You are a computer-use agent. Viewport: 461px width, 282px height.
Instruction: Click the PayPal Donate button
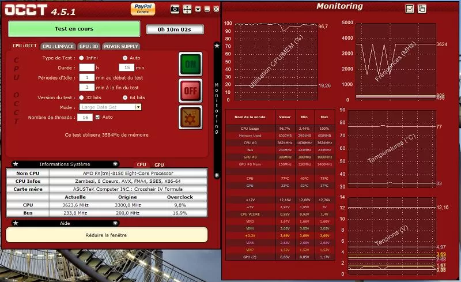coord(143,9)
